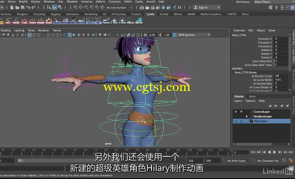The image size is (295, 179).
Task: Click the New Scene file icon
Action: pyautogui.click(x=12, y=8)
